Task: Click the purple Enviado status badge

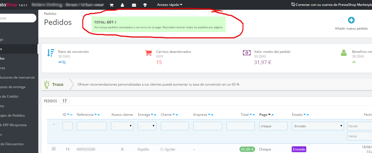Action: click(x=299, y=149)
